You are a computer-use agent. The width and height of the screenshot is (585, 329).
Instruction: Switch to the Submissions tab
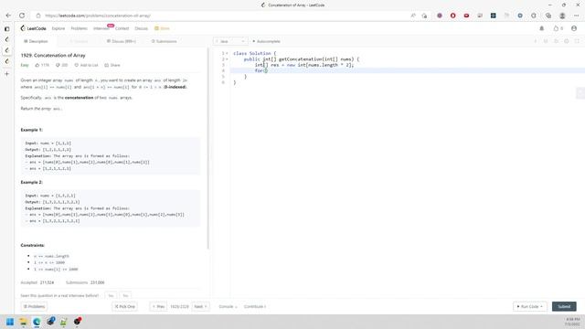[165, 41]
